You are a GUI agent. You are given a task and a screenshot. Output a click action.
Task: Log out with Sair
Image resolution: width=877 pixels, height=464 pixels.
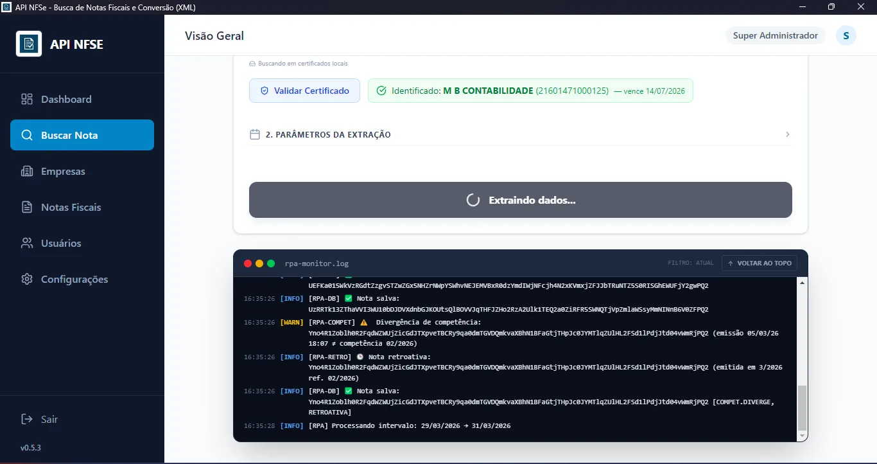click(40, 419)
